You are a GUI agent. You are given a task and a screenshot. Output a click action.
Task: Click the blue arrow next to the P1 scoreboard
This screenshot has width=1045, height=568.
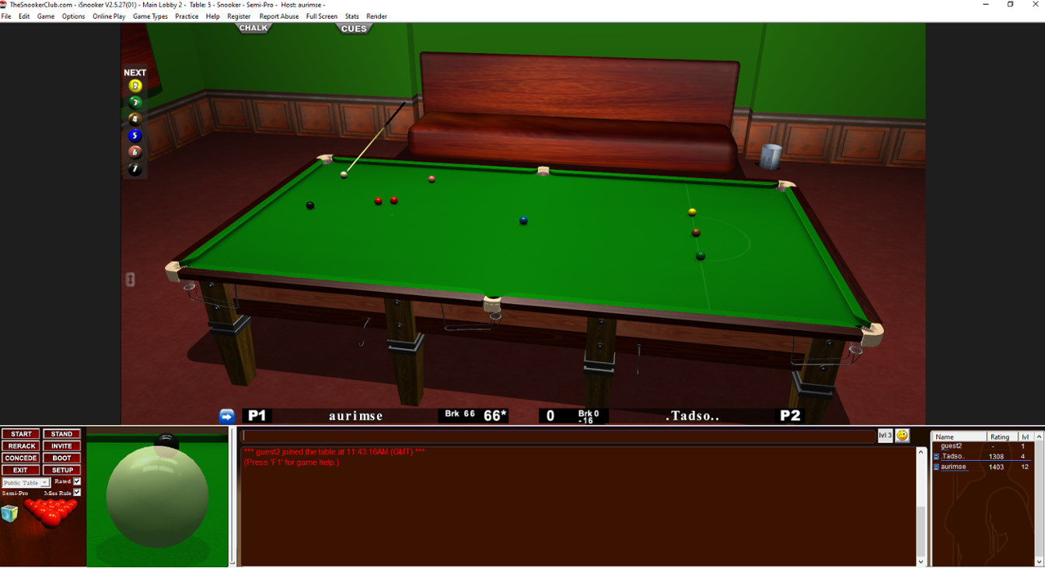point(225,416)
